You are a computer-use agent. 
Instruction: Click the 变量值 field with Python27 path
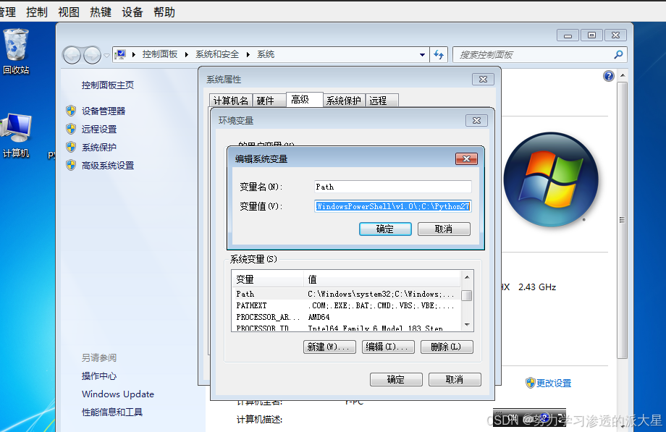[393, 206]
